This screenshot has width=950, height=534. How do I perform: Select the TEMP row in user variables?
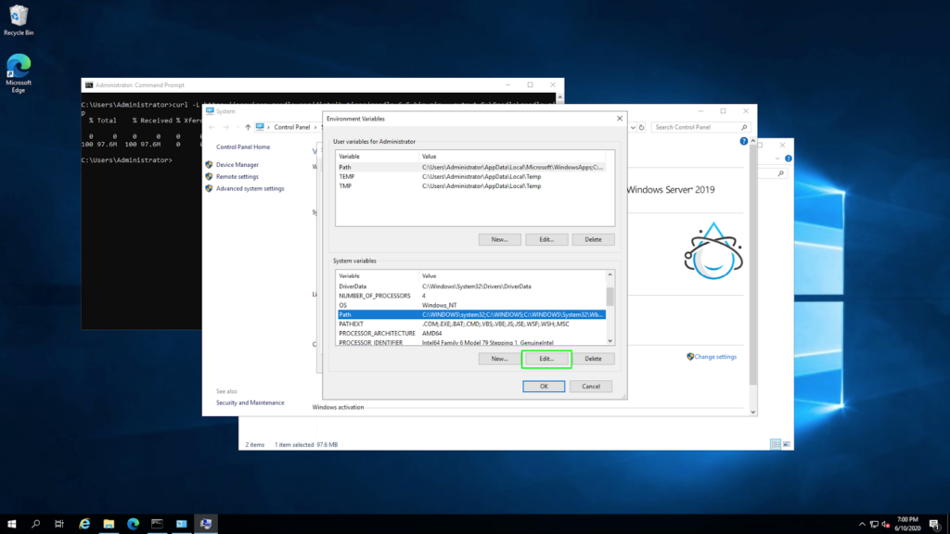346,176
